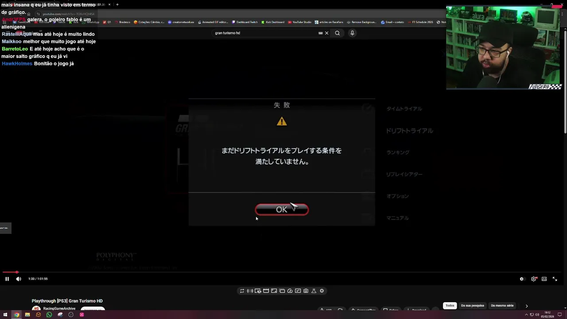Click the clapperboard cinema icon
Image resolution: width=567 pixels, height=319 pixels.
click(x=266, y=291)
